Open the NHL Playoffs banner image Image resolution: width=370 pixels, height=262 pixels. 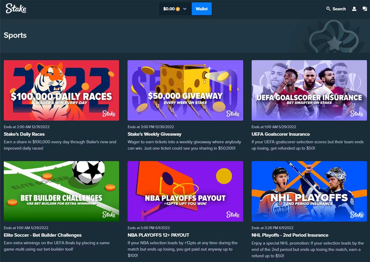tap(309, 191)
